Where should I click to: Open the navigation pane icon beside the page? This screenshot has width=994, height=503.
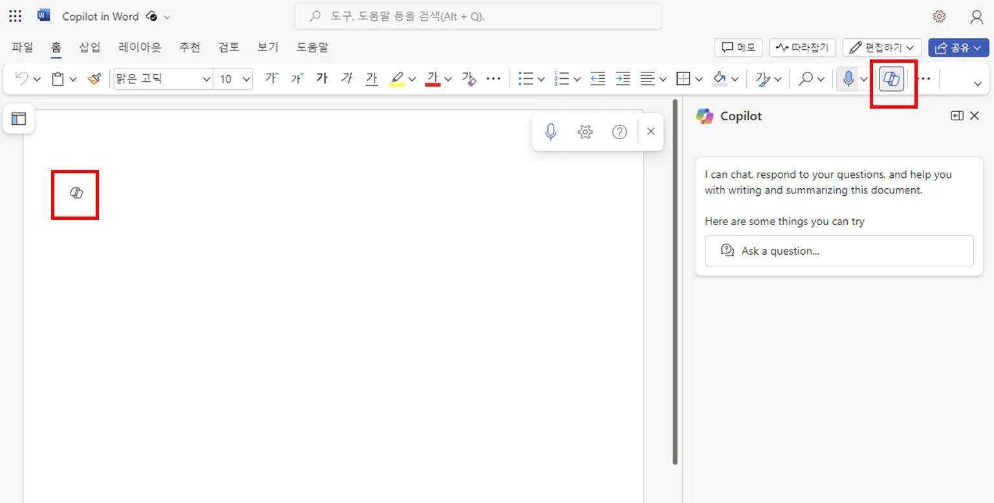click(x=19, y=118)
